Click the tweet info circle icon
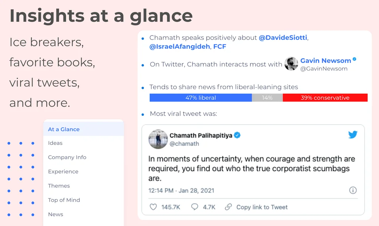 (x=353, y=191)
